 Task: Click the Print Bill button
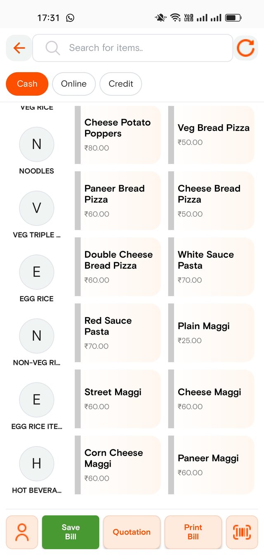tap(193, 532)
